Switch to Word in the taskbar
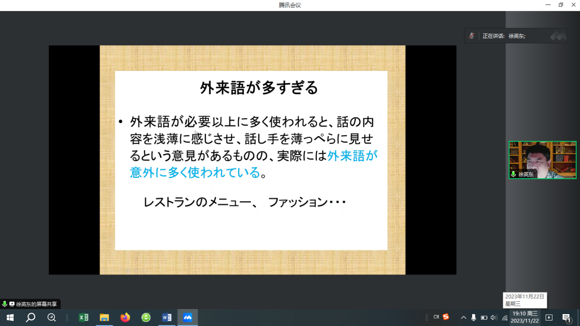 coord(167,317)
